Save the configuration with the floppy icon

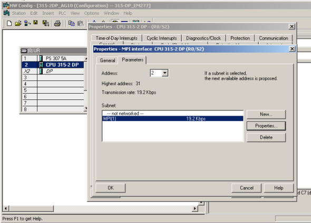(x=35, y=23)
